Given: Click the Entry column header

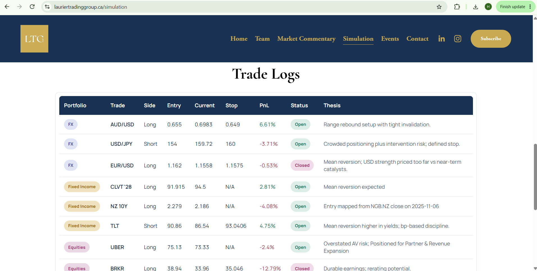Looking at the screenshot, I should click(174, 106).
